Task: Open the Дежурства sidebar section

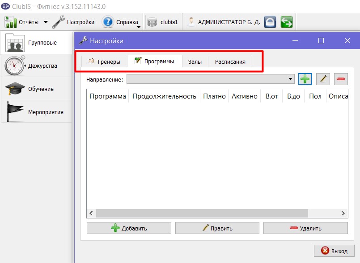Action: (37, 66)
